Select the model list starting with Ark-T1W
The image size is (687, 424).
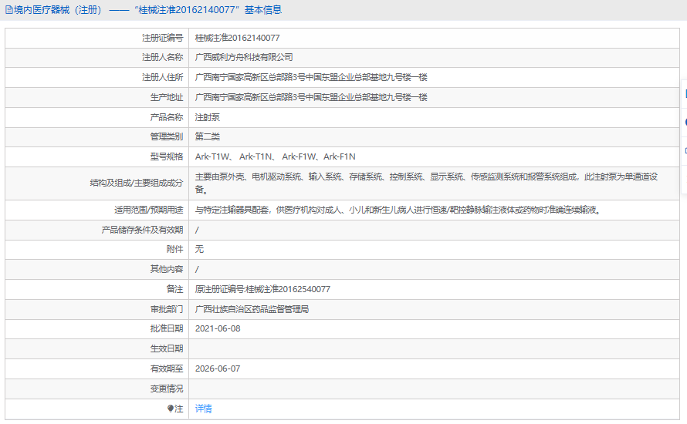tap(275, 156)
